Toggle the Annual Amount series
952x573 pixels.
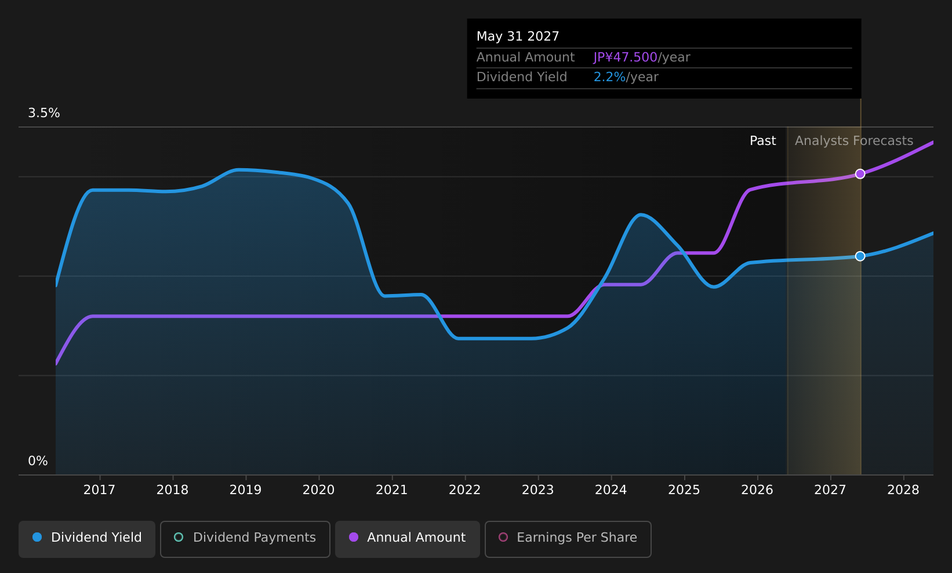coord(408,539)
